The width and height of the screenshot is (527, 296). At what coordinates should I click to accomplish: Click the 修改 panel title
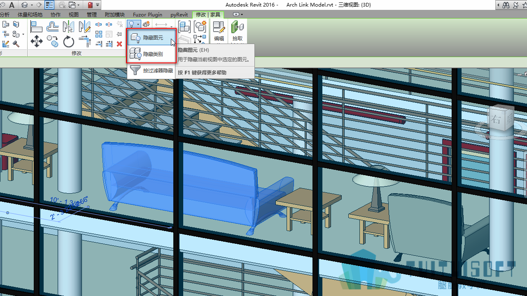point(77,53)
